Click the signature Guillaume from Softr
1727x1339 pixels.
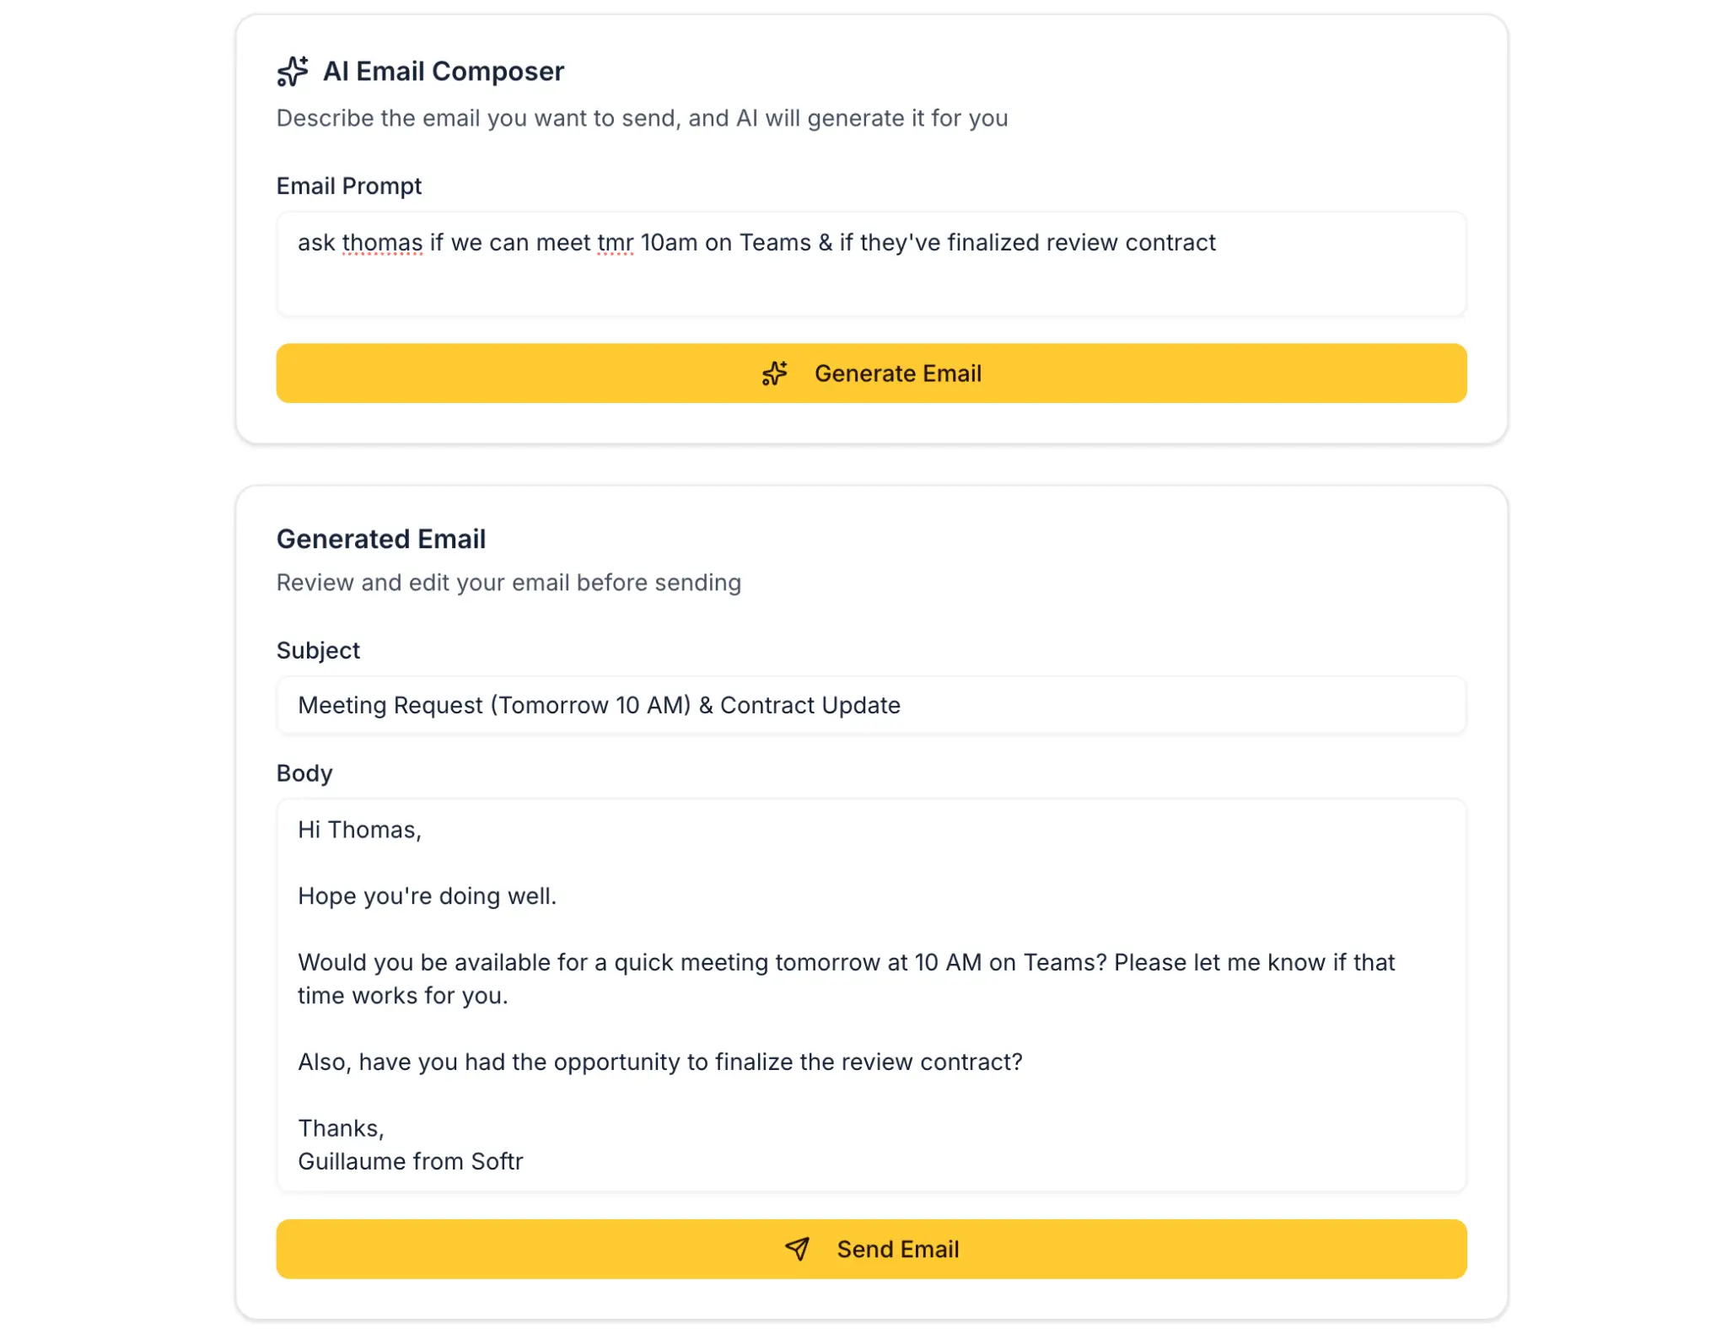pyautogui.click(x=410, y=1161)
